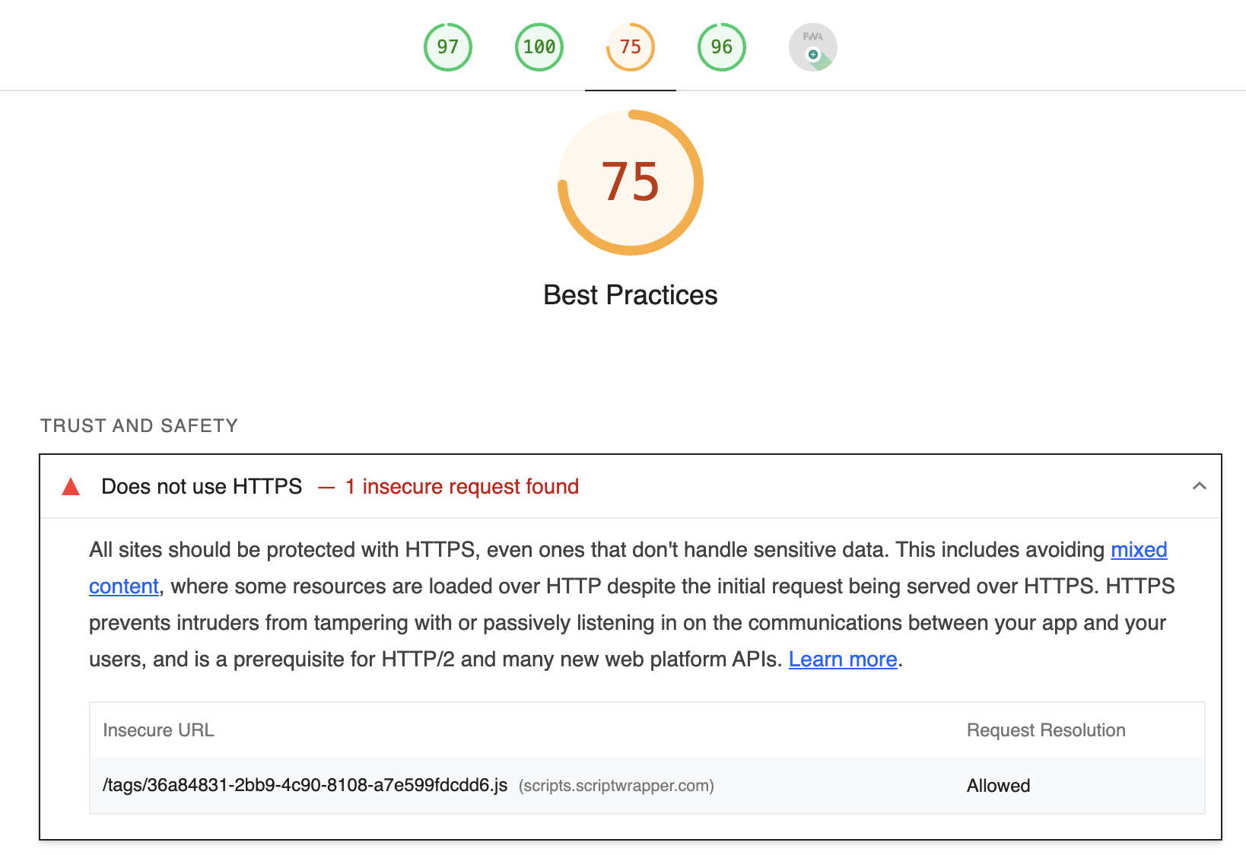Click the "Request Resolution" column header
The height and width of the screenshot is (855, 1246).
click(x=1045, y=730)
